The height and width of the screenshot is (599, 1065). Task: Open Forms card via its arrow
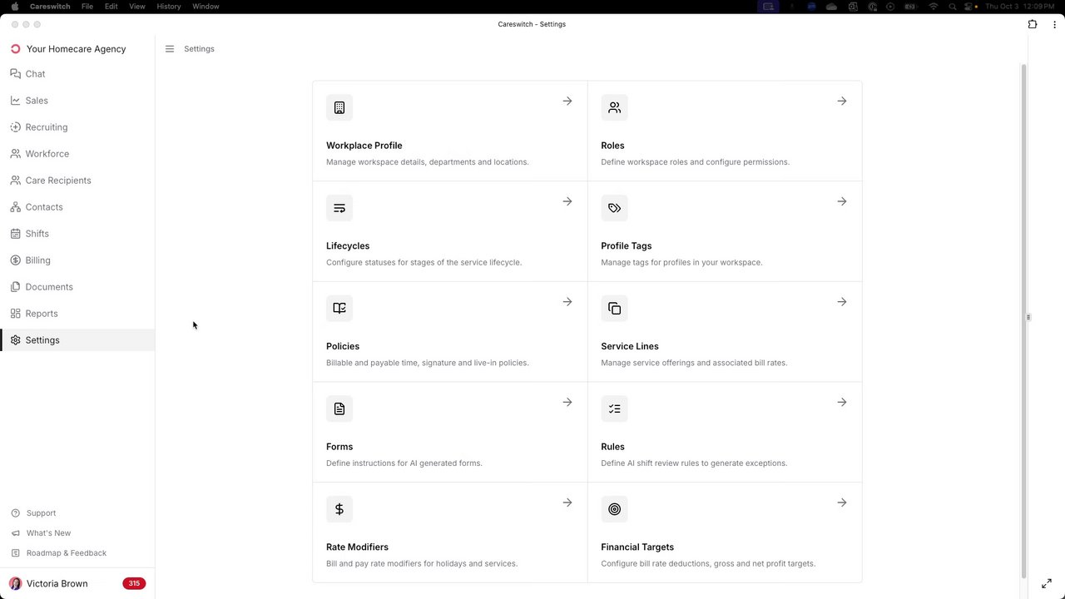[x=567, y=403]
